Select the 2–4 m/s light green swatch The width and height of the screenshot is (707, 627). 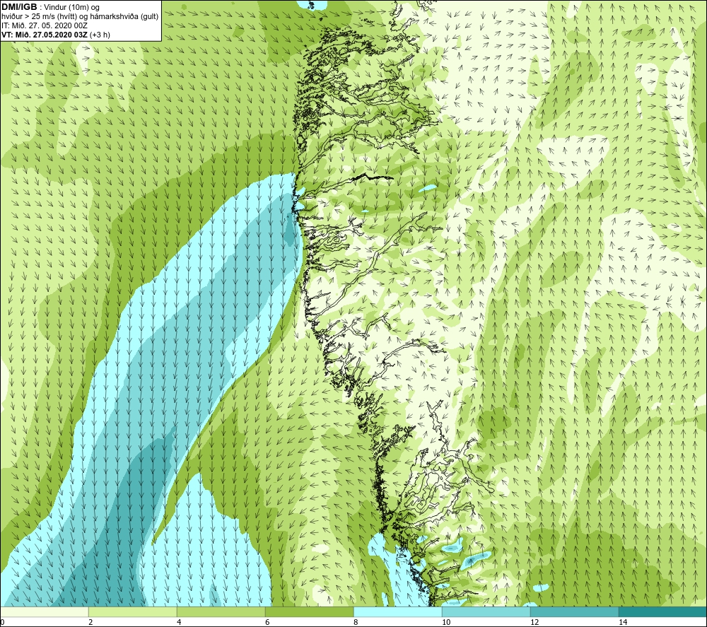[x=133, y=611]
